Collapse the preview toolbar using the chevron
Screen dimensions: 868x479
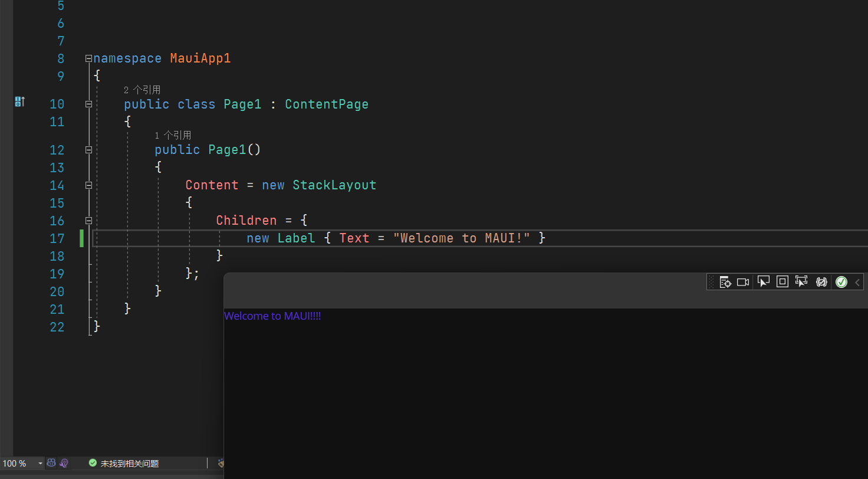pyautogui.click(x=857, y=281)
